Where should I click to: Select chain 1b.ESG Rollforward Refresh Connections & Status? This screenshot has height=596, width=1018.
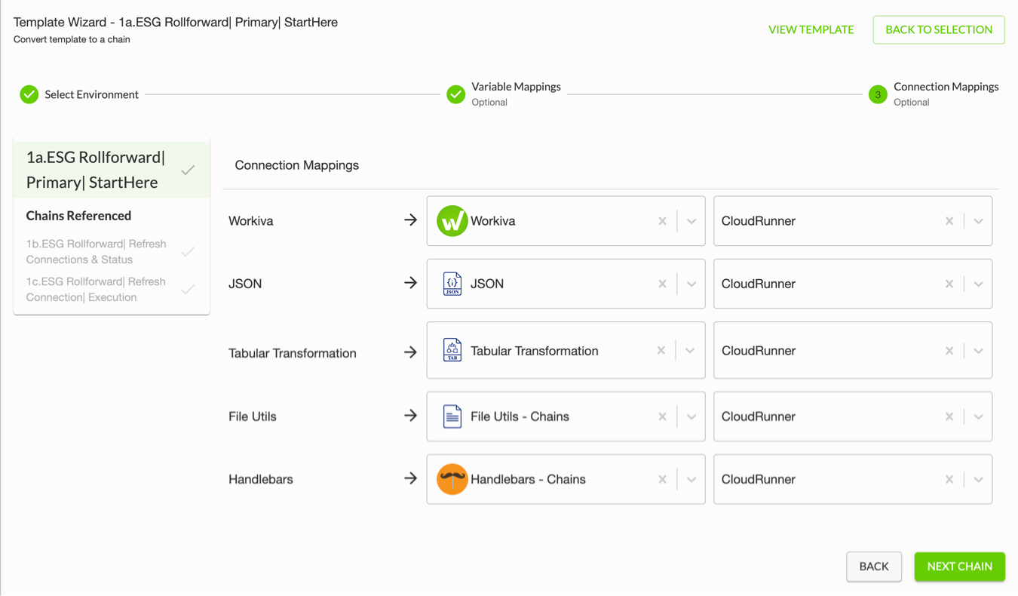97,251
